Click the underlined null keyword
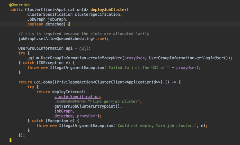The height and width of the screenshot is (145, 240). pyautogui.click(x=84, y=48)
